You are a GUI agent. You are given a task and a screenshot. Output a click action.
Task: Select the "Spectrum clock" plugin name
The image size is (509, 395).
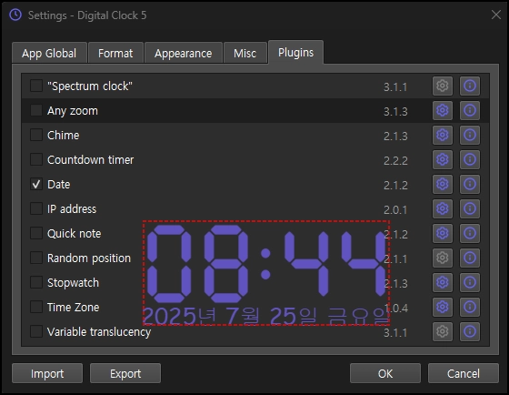point(90,86)
